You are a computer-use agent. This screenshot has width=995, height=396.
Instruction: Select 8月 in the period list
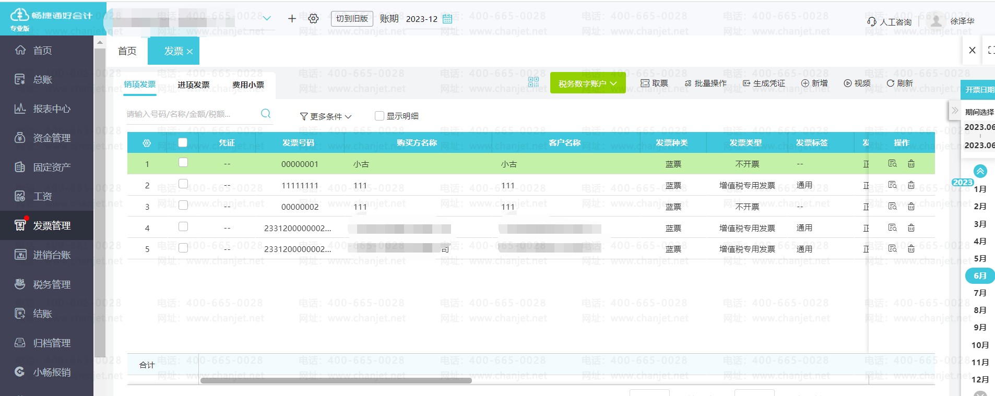[980, 310]
